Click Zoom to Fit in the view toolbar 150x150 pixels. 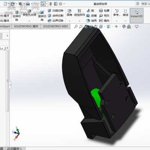click(x=76, y=27)
